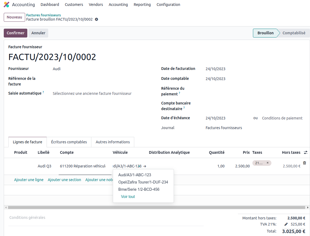Go back to Factures fournisseurs breadcrumb

point(43,15)
